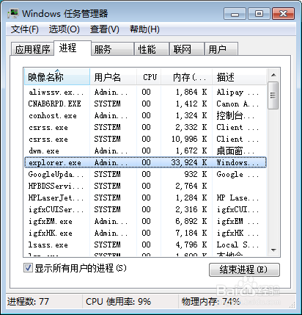The width and height of the screenshot is (302, 315).
Task: Select the igfxHK.exe process
Action: click(145, 233)
